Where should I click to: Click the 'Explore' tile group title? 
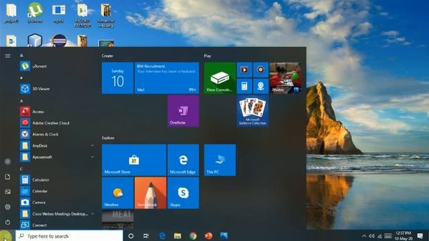[108, 138]
